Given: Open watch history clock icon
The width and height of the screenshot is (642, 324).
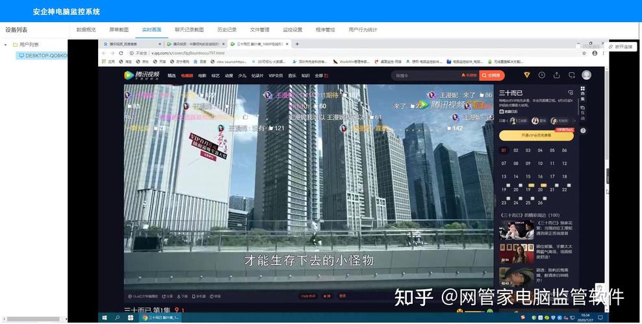Looking at the screenshot, I should pyautogui.click(x=542, y=75).
